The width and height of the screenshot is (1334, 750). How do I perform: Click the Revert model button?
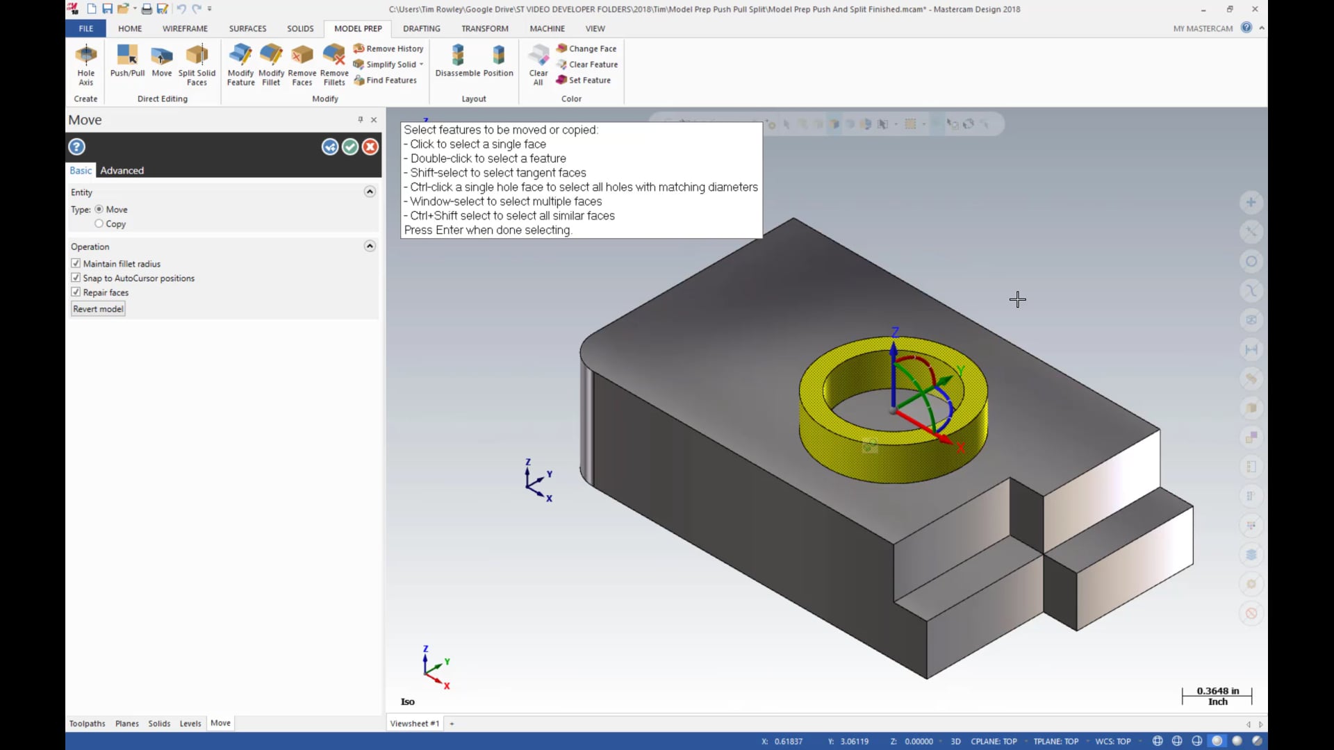click(x=97, y=308)
